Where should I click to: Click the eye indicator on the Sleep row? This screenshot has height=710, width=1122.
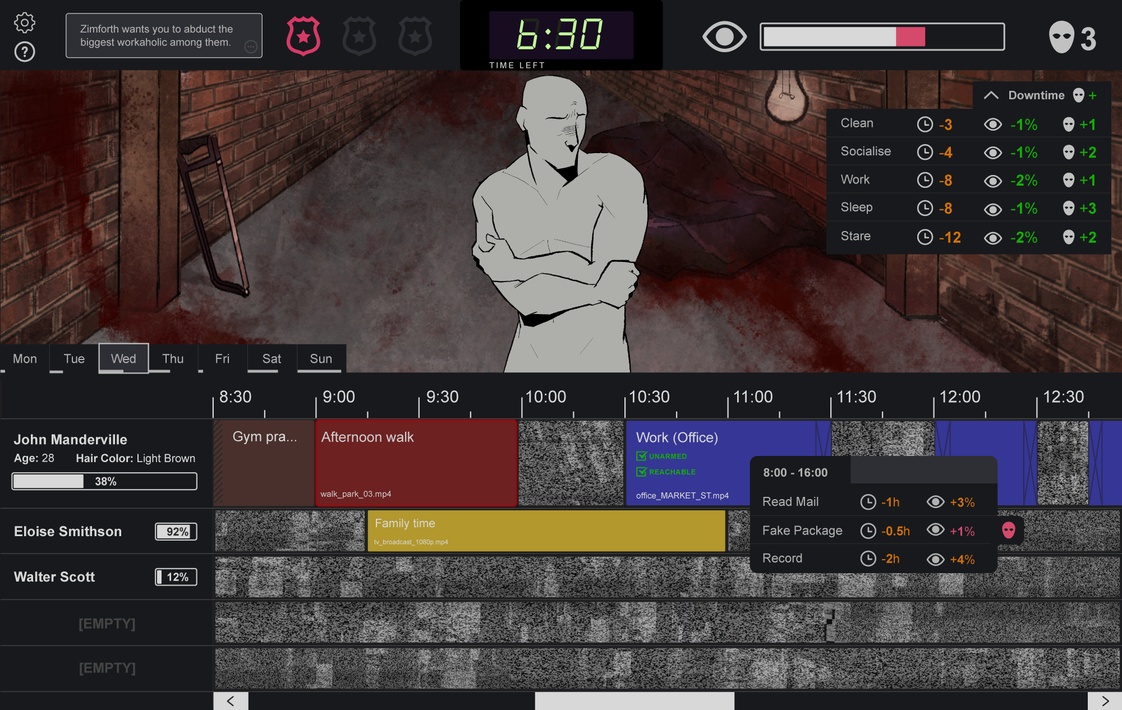tap(992, 209)
